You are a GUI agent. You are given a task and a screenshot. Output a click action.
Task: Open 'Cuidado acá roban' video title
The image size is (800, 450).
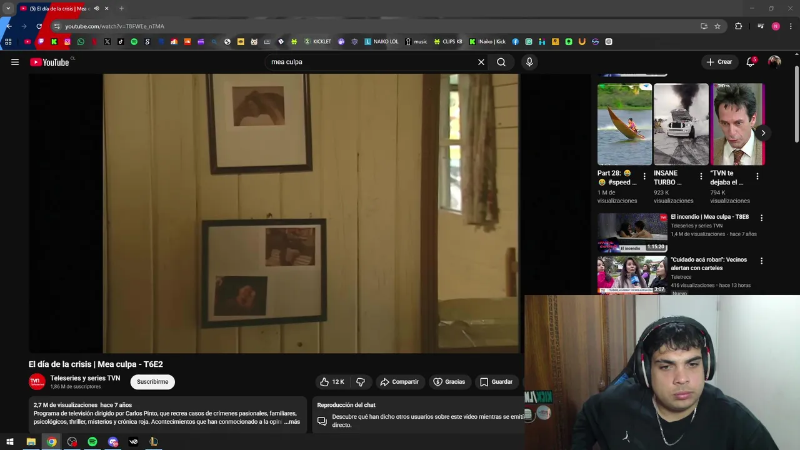coord(709,264)
